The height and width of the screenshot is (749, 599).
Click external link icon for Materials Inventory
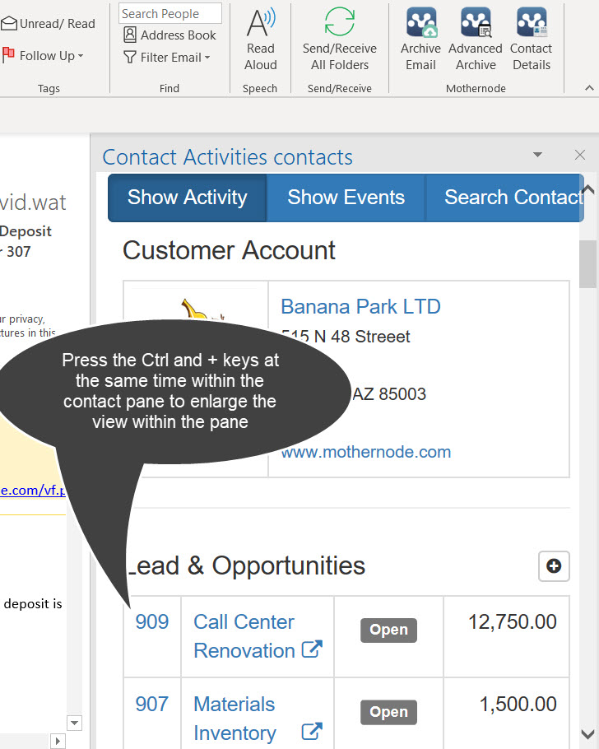tap(312, 732)
